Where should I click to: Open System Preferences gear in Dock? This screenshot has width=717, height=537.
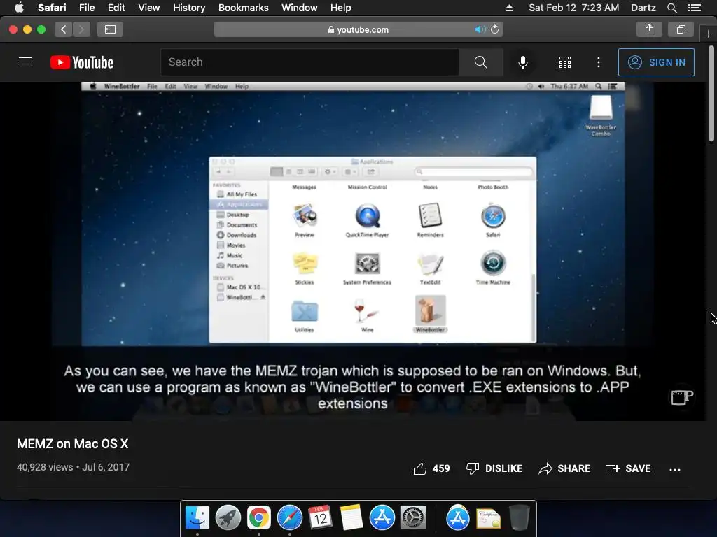(x=413, y=518)
